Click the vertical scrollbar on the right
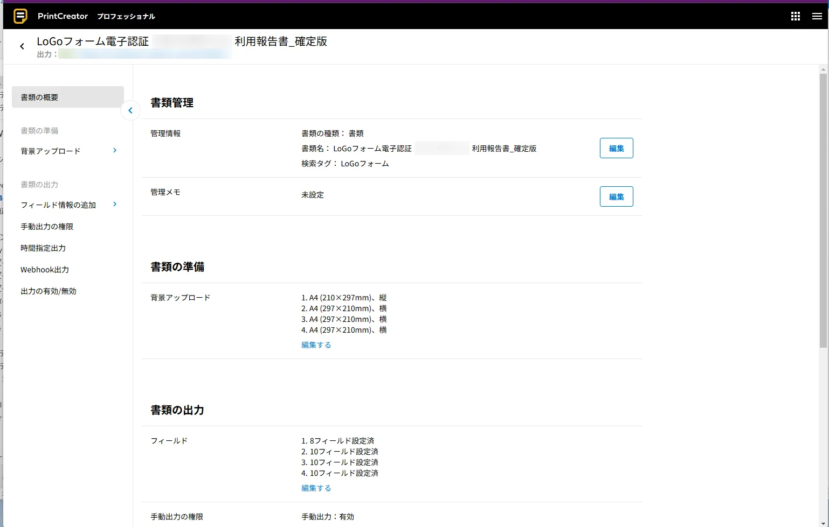 tap(823, 210)
